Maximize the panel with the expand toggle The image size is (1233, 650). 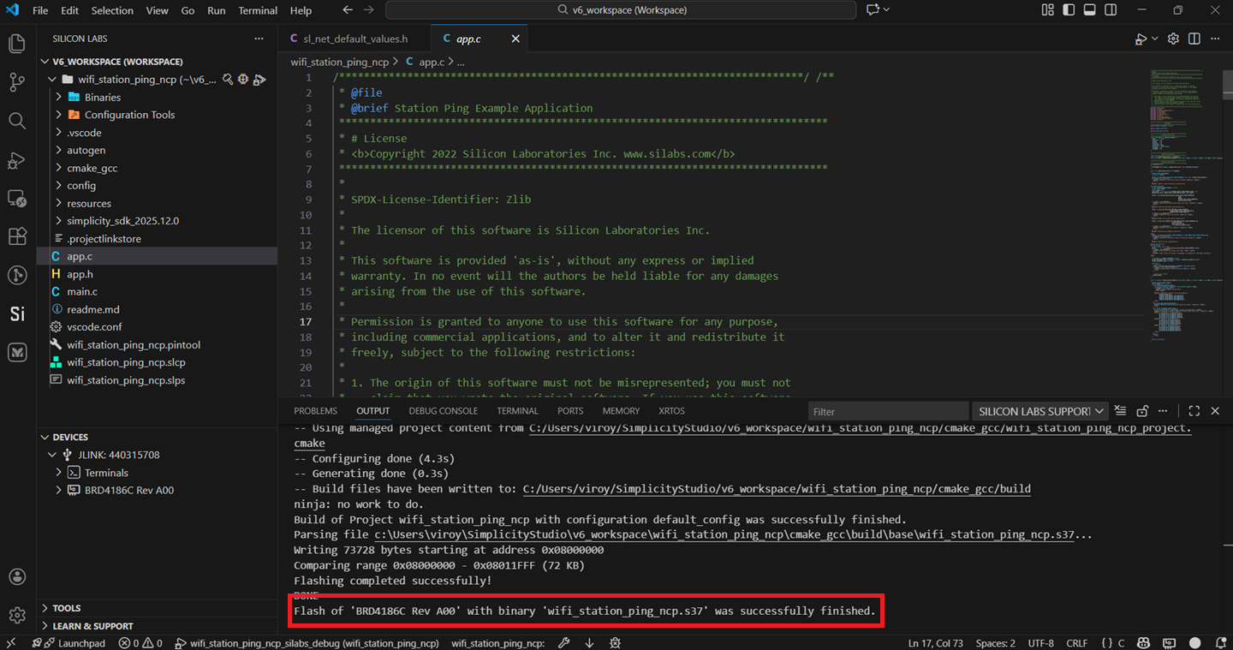1194,410
